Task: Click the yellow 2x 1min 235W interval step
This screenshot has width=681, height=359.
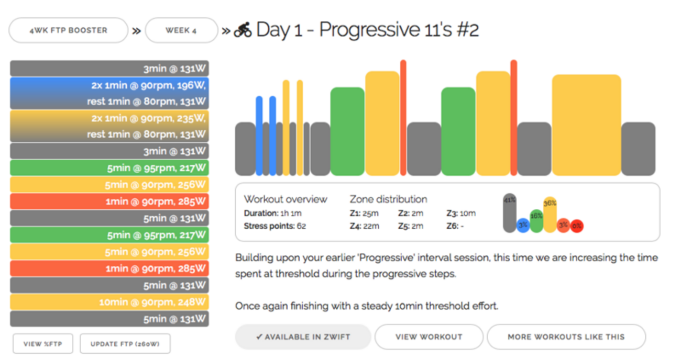Action: pyautogui.click(x=109, y=126)
